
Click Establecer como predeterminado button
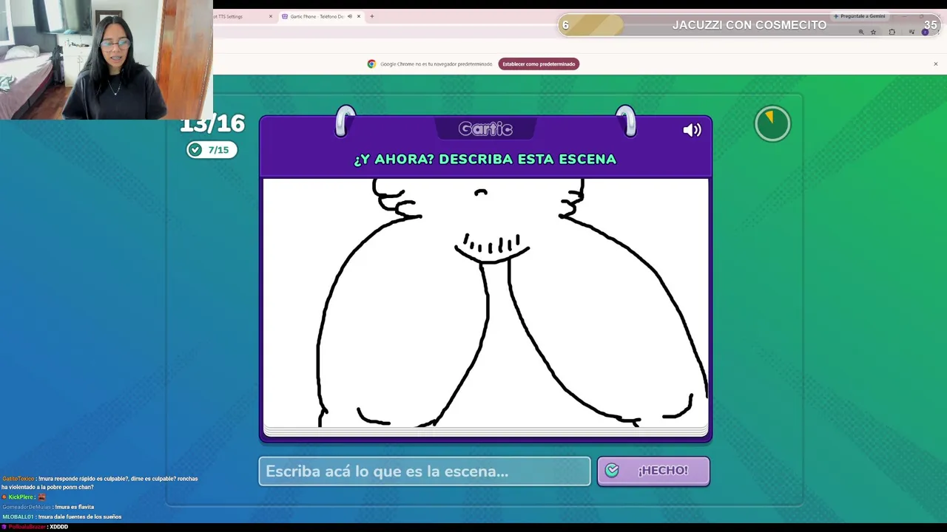(539, 64)
